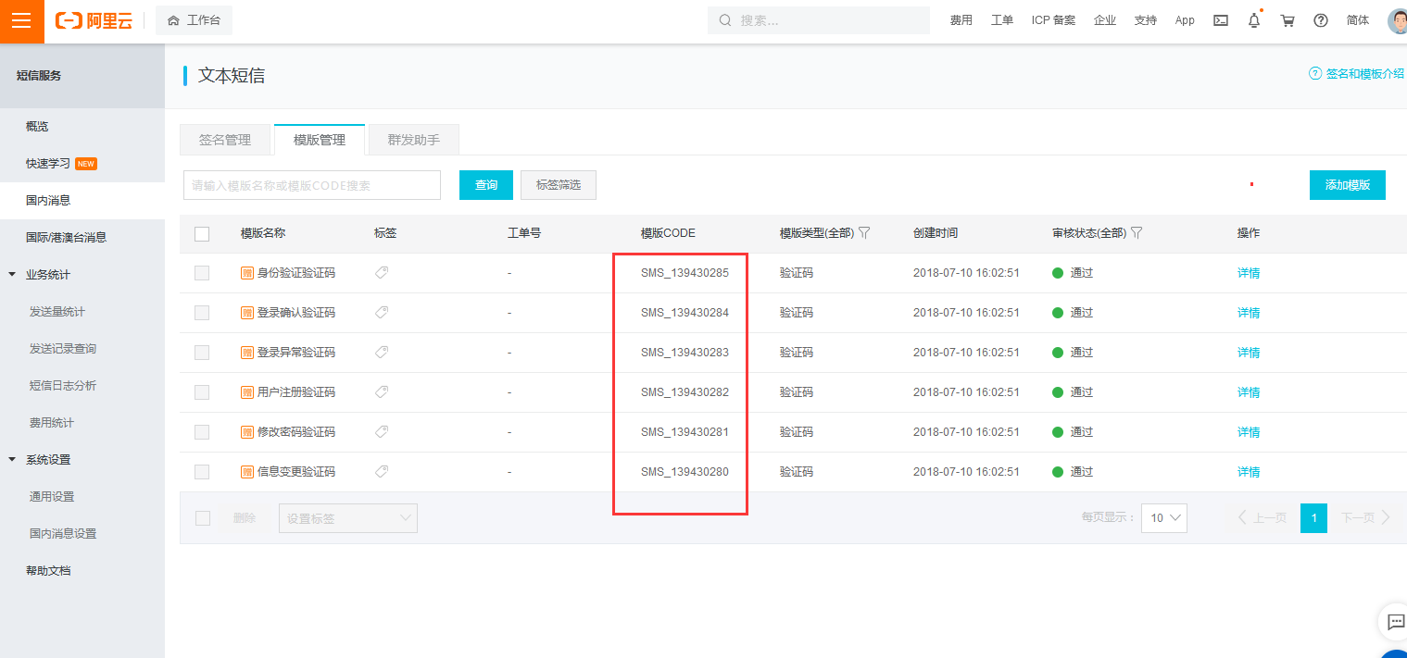The image size is (1407, 658).
Task: Select the 修改密码验证码 row checkbox
Action: pyautogui.click(x=202, y=432)
